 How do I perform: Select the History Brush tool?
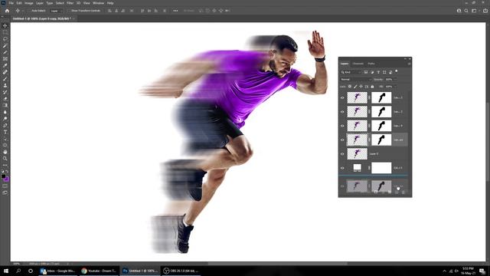(x=5, y=92)
